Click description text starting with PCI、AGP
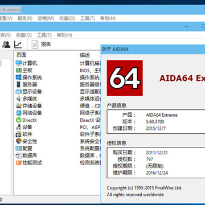 pos(90,127)
